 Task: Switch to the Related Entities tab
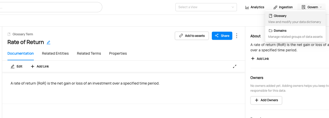[55, 53]
